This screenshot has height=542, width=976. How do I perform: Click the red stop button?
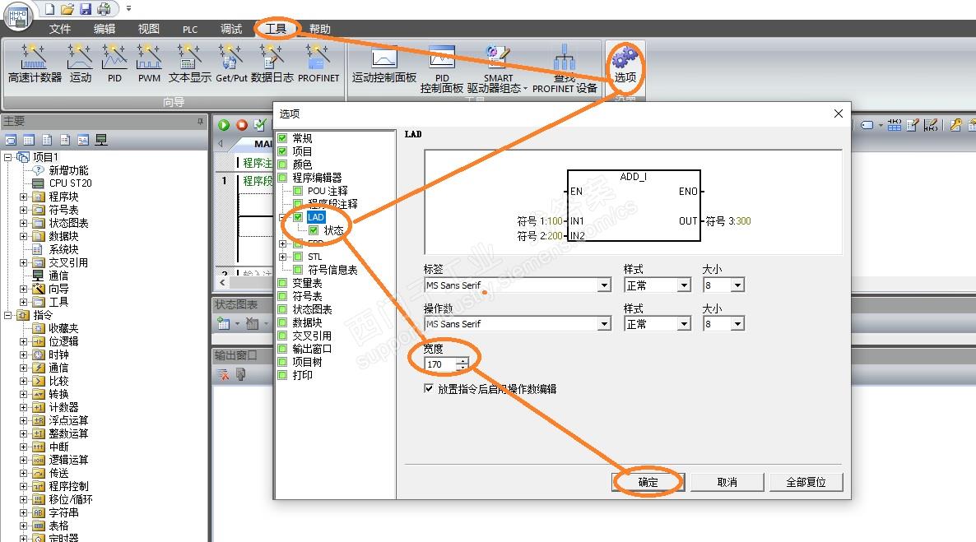[x=241, y=125]
